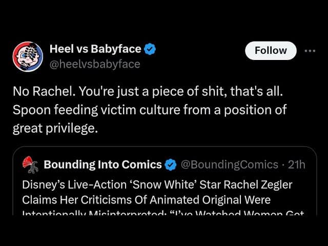Open the Heel vs Babyface display name

tap(95, 49)
